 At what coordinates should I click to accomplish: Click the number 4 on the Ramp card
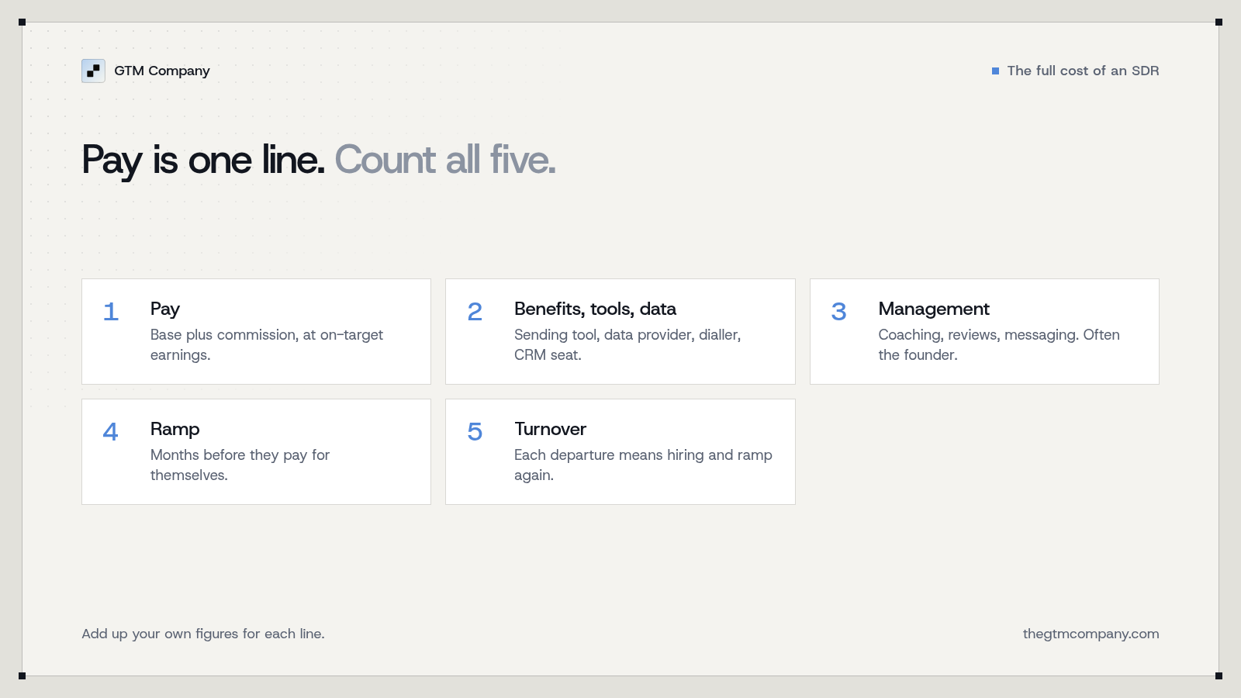pos(111,432)
